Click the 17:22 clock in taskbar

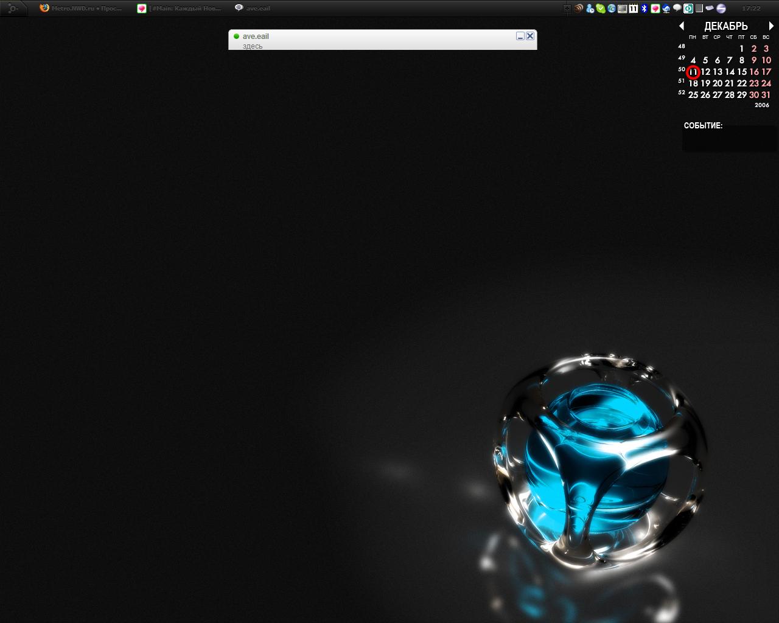(x=751, y=9)
